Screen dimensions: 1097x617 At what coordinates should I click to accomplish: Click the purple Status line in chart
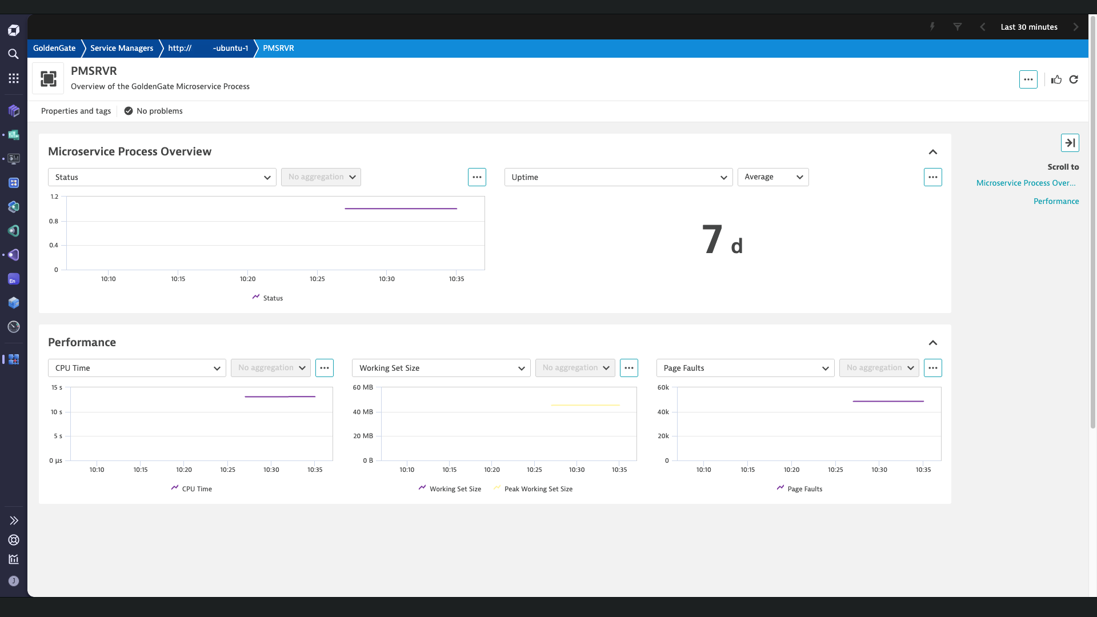pos(401,209)
